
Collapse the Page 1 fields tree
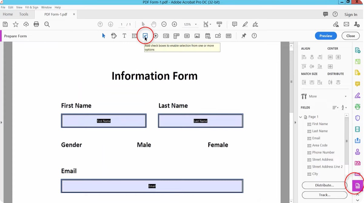pyautogui.click(x=301, y=117)
